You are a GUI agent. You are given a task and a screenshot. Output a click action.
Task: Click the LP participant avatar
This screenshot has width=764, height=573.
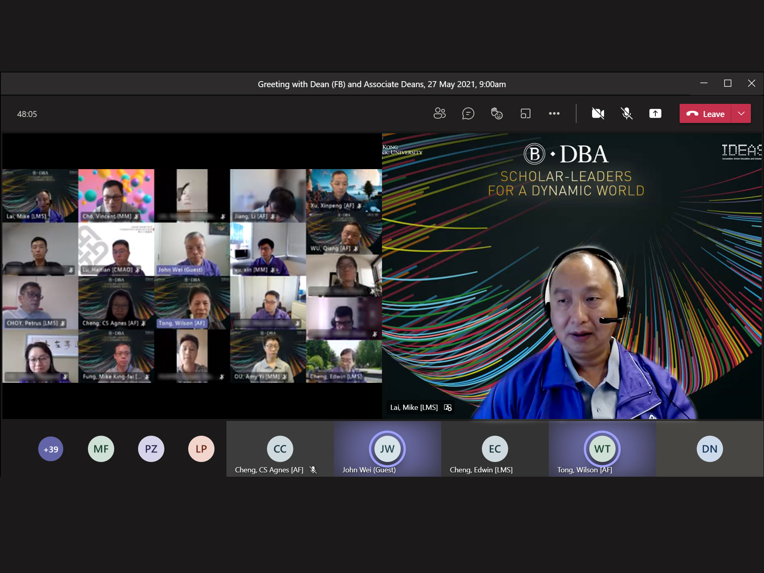(x=201, y=449)
